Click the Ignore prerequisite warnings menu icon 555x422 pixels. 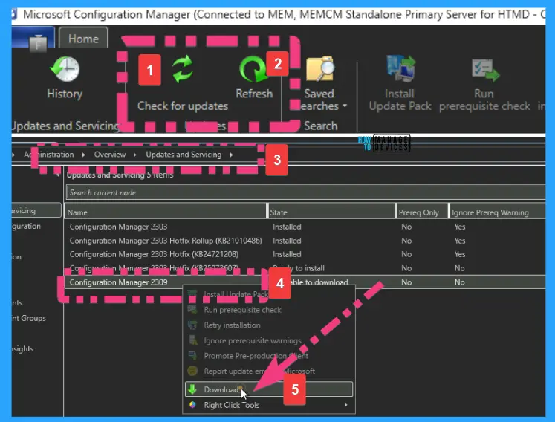tap(192, 340)
